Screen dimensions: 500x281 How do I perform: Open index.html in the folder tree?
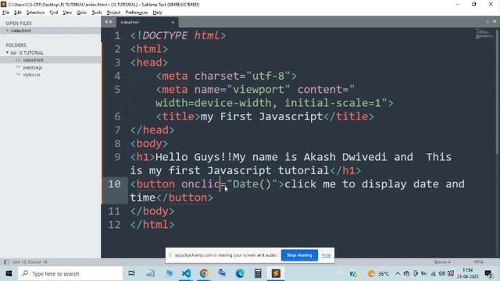[33, 60]
